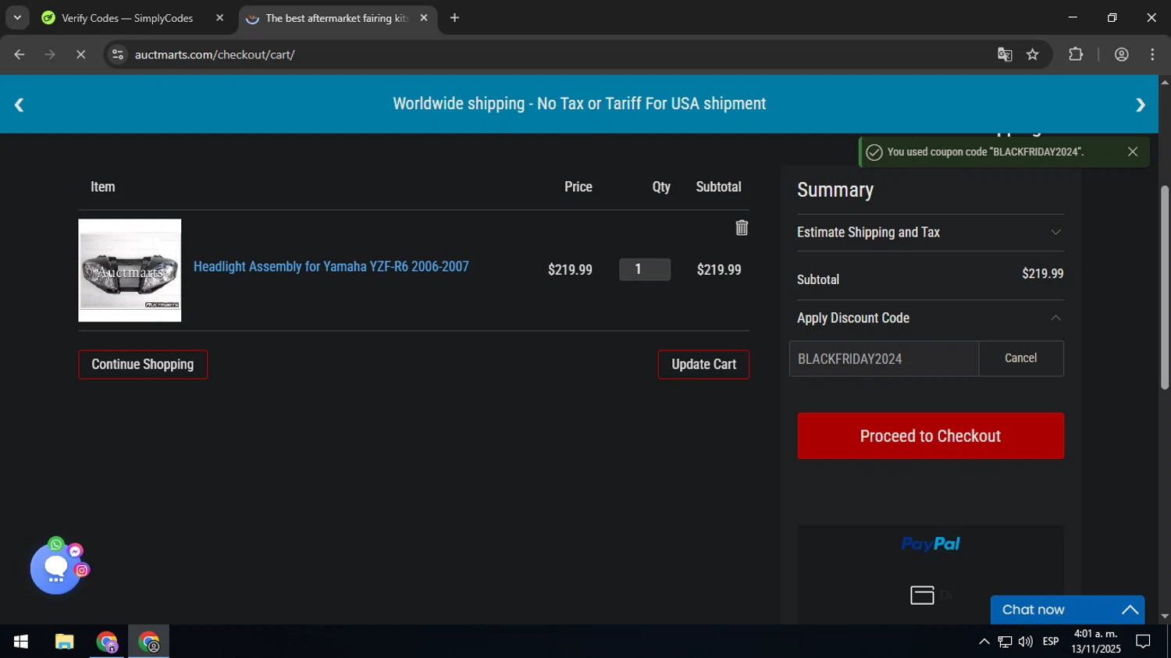Select the item Price value $219.99
This screenshot has width=1171, height=658.
(x=570, y=270)
